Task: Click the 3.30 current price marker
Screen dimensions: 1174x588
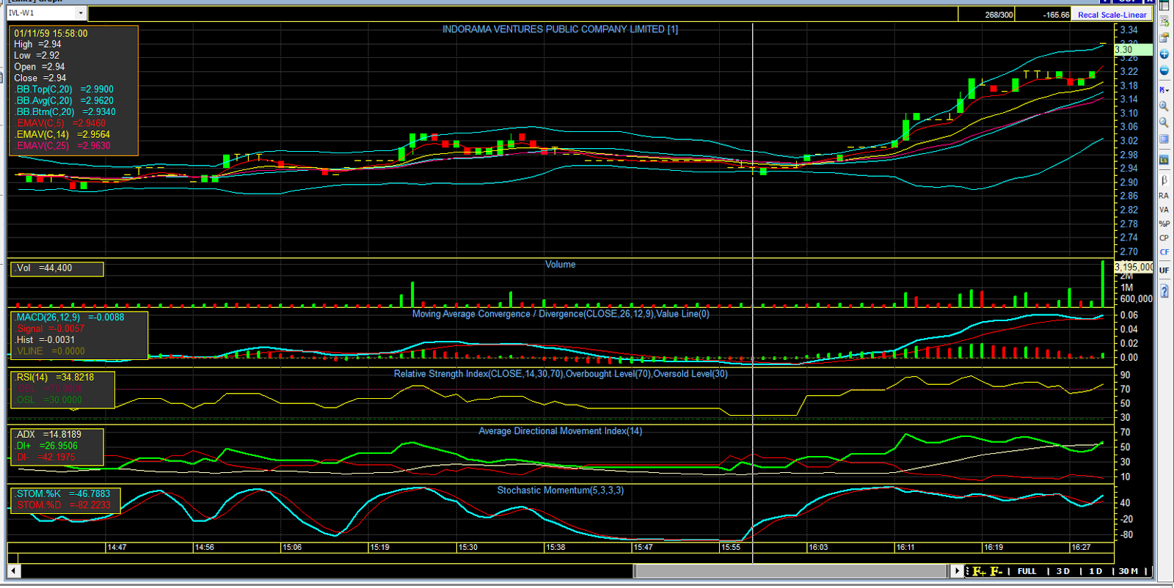Action: [x=1133, y=50]
